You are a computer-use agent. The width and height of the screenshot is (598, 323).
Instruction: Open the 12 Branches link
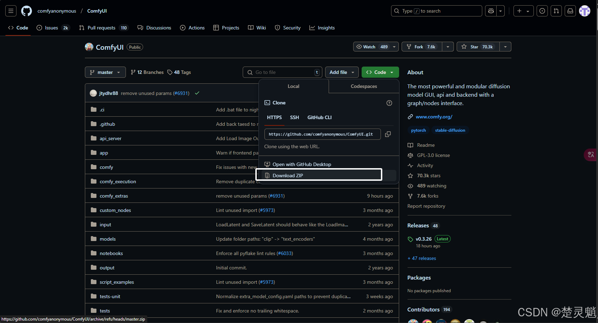coord(147,72)
